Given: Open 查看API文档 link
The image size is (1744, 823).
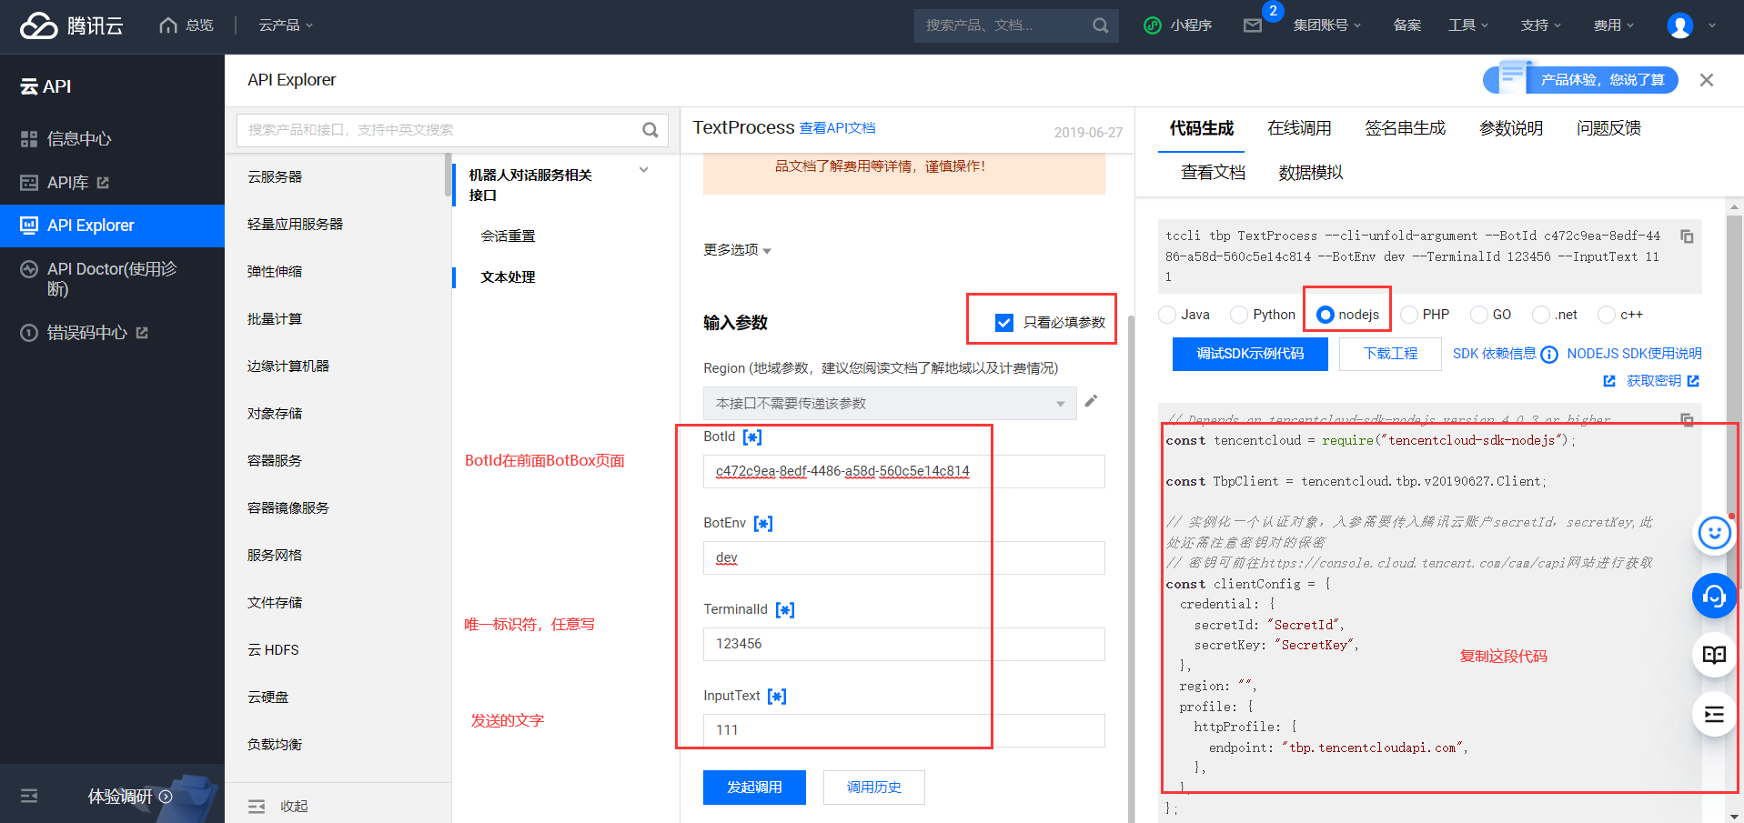Looking at the screenshot, I should coord(837,128).
